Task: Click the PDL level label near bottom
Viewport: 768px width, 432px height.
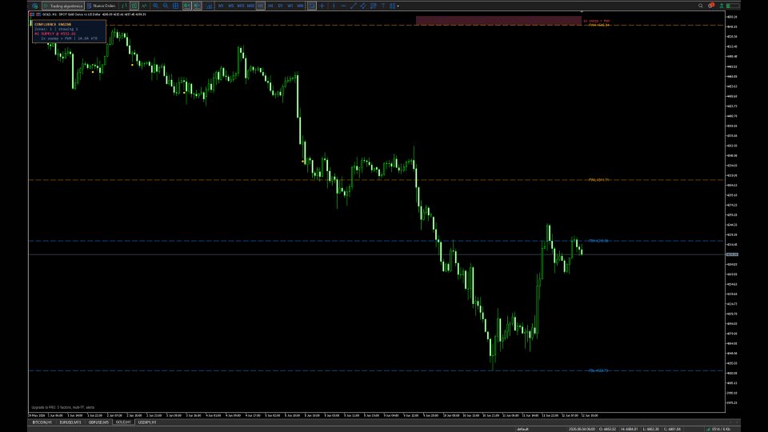Action: tap(598, 370)
